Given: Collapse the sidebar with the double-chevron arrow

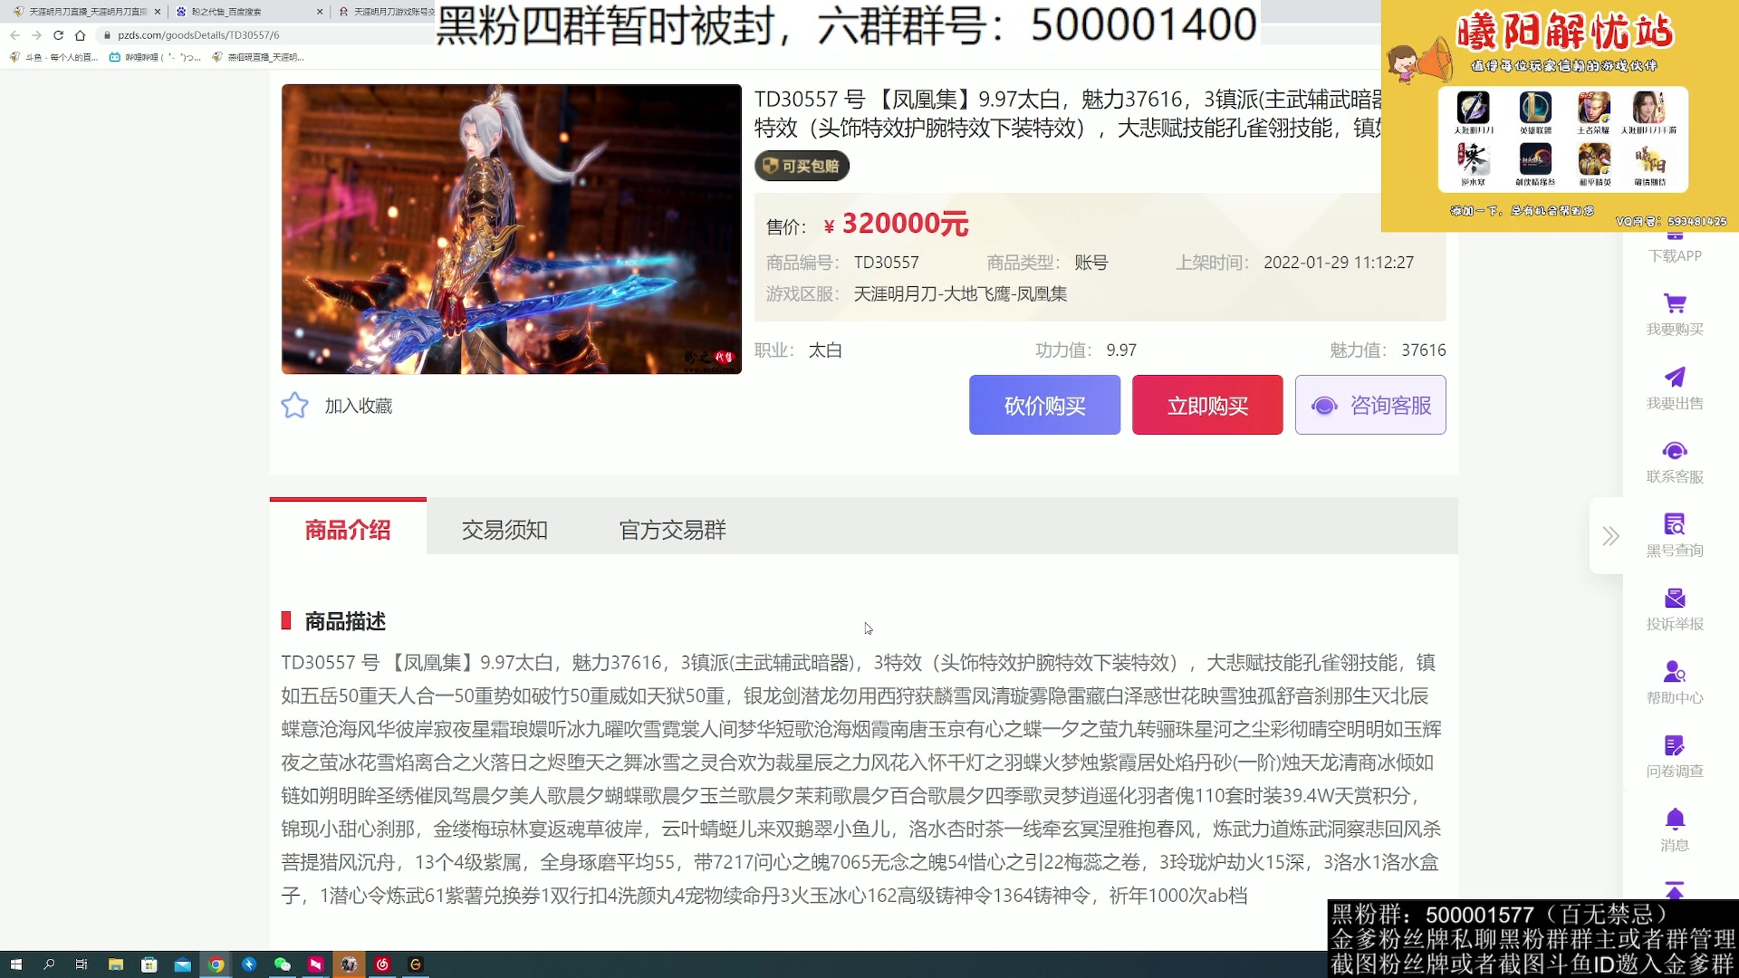Looking at the screenshot, I should [x=1611, y=536].
